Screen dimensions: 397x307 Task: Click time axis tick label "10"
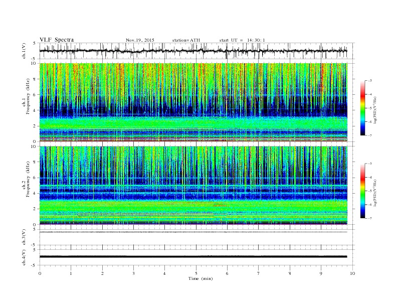point(352,273)
